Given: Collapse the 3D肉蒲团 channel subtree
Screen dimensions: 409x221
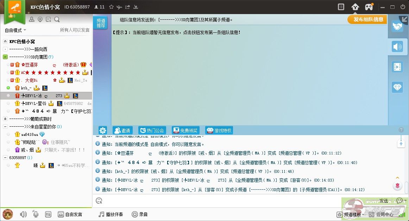Looking at the screenshot, I should click(x=5, y=57).
